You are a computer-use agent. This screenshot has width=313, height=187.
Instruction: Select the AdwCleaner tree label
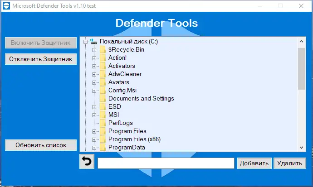125,74
